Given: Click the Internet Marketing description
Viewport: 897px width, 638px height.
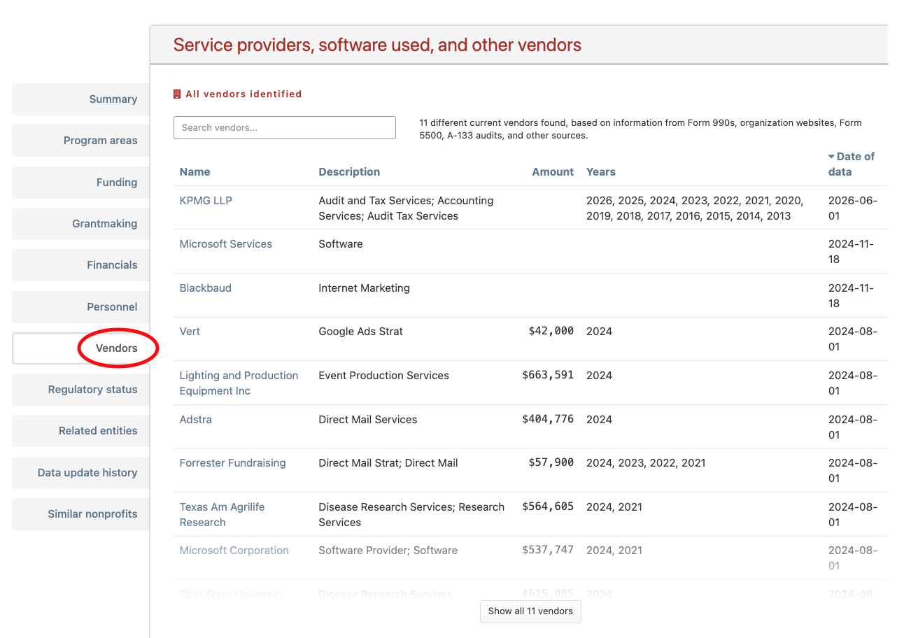Looking at the screenshot, I should [x=365, y=288].
